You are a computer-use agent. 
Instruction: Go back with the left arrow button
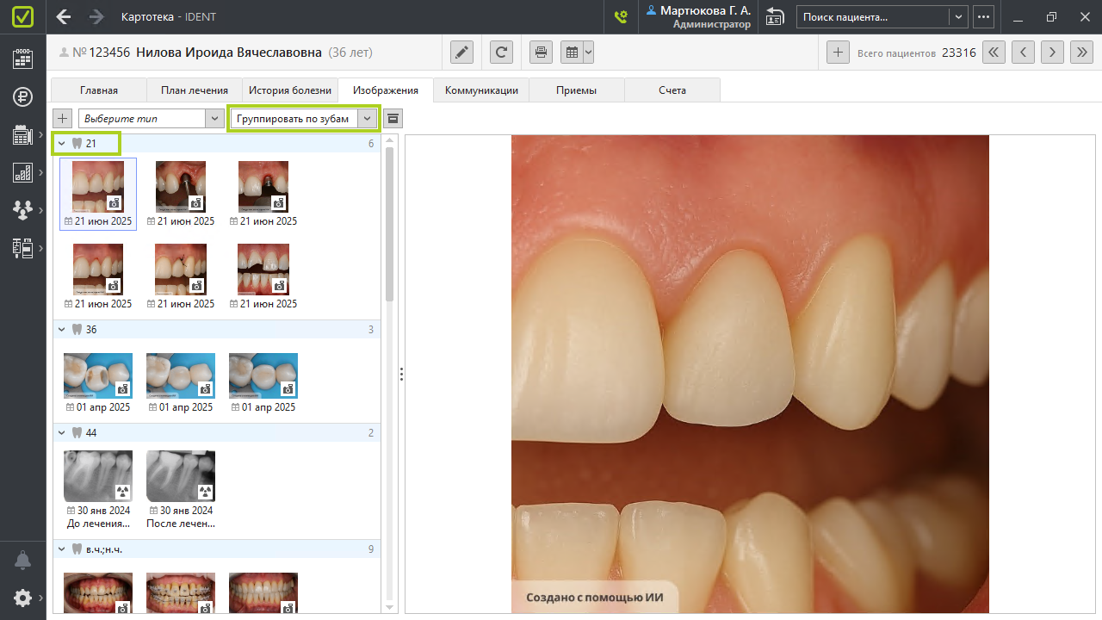click(64, 16)
